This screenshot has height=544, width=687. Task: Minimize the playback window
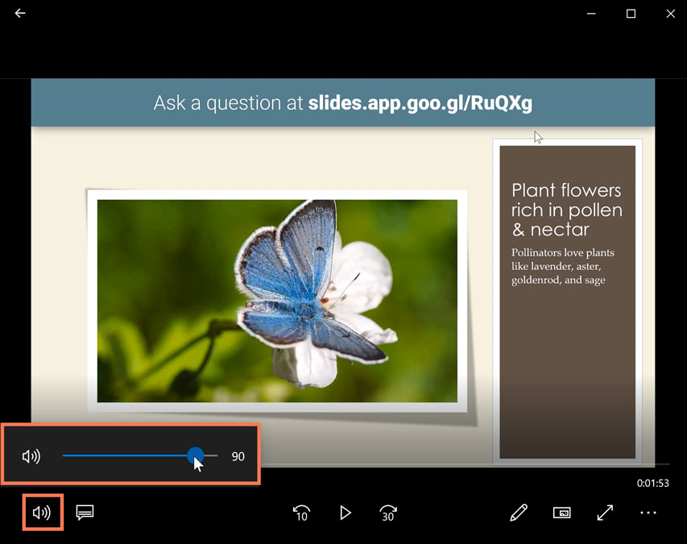point(590,14)
